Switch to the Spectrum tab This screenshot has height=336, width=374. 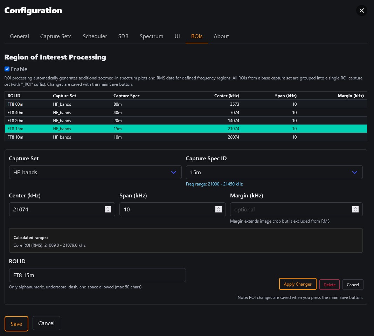[x=151, y=36]
